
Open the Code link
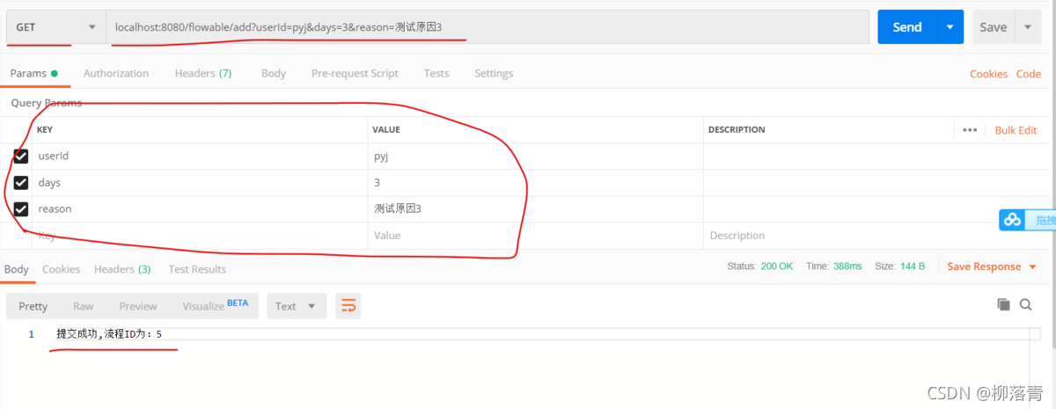click(1029, 74)
